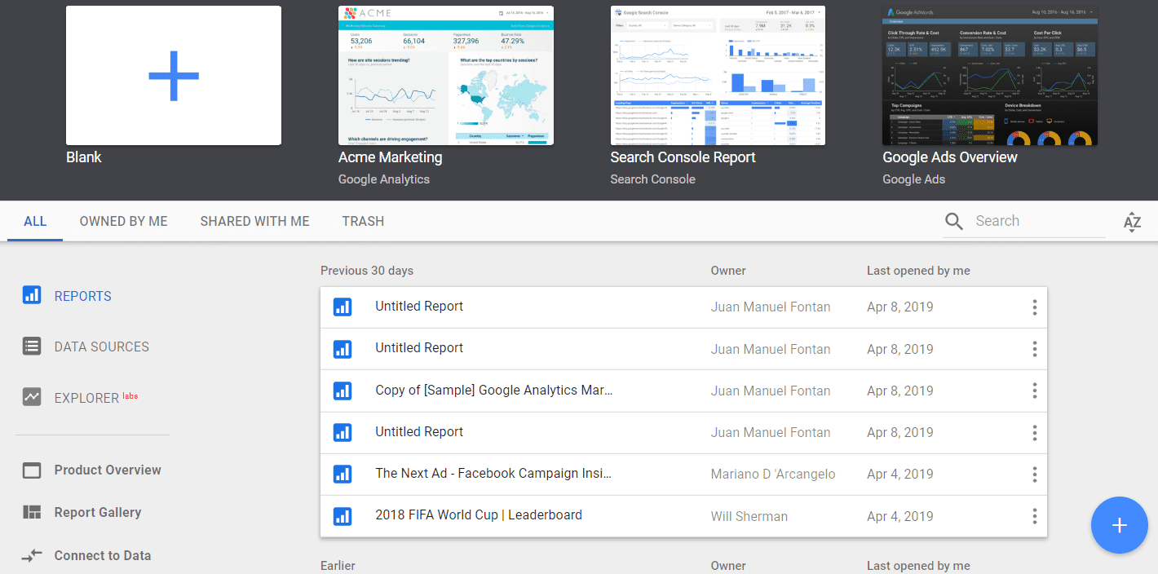Open the Google Ads Overview template thumbnail
The image size is (1158, 574).
pyautogui.click(x=990, y=76)
